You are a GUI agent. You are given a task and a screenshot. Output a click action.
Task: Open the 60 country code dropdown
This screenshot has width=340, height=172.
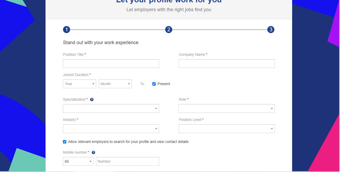tap(78, 161)
